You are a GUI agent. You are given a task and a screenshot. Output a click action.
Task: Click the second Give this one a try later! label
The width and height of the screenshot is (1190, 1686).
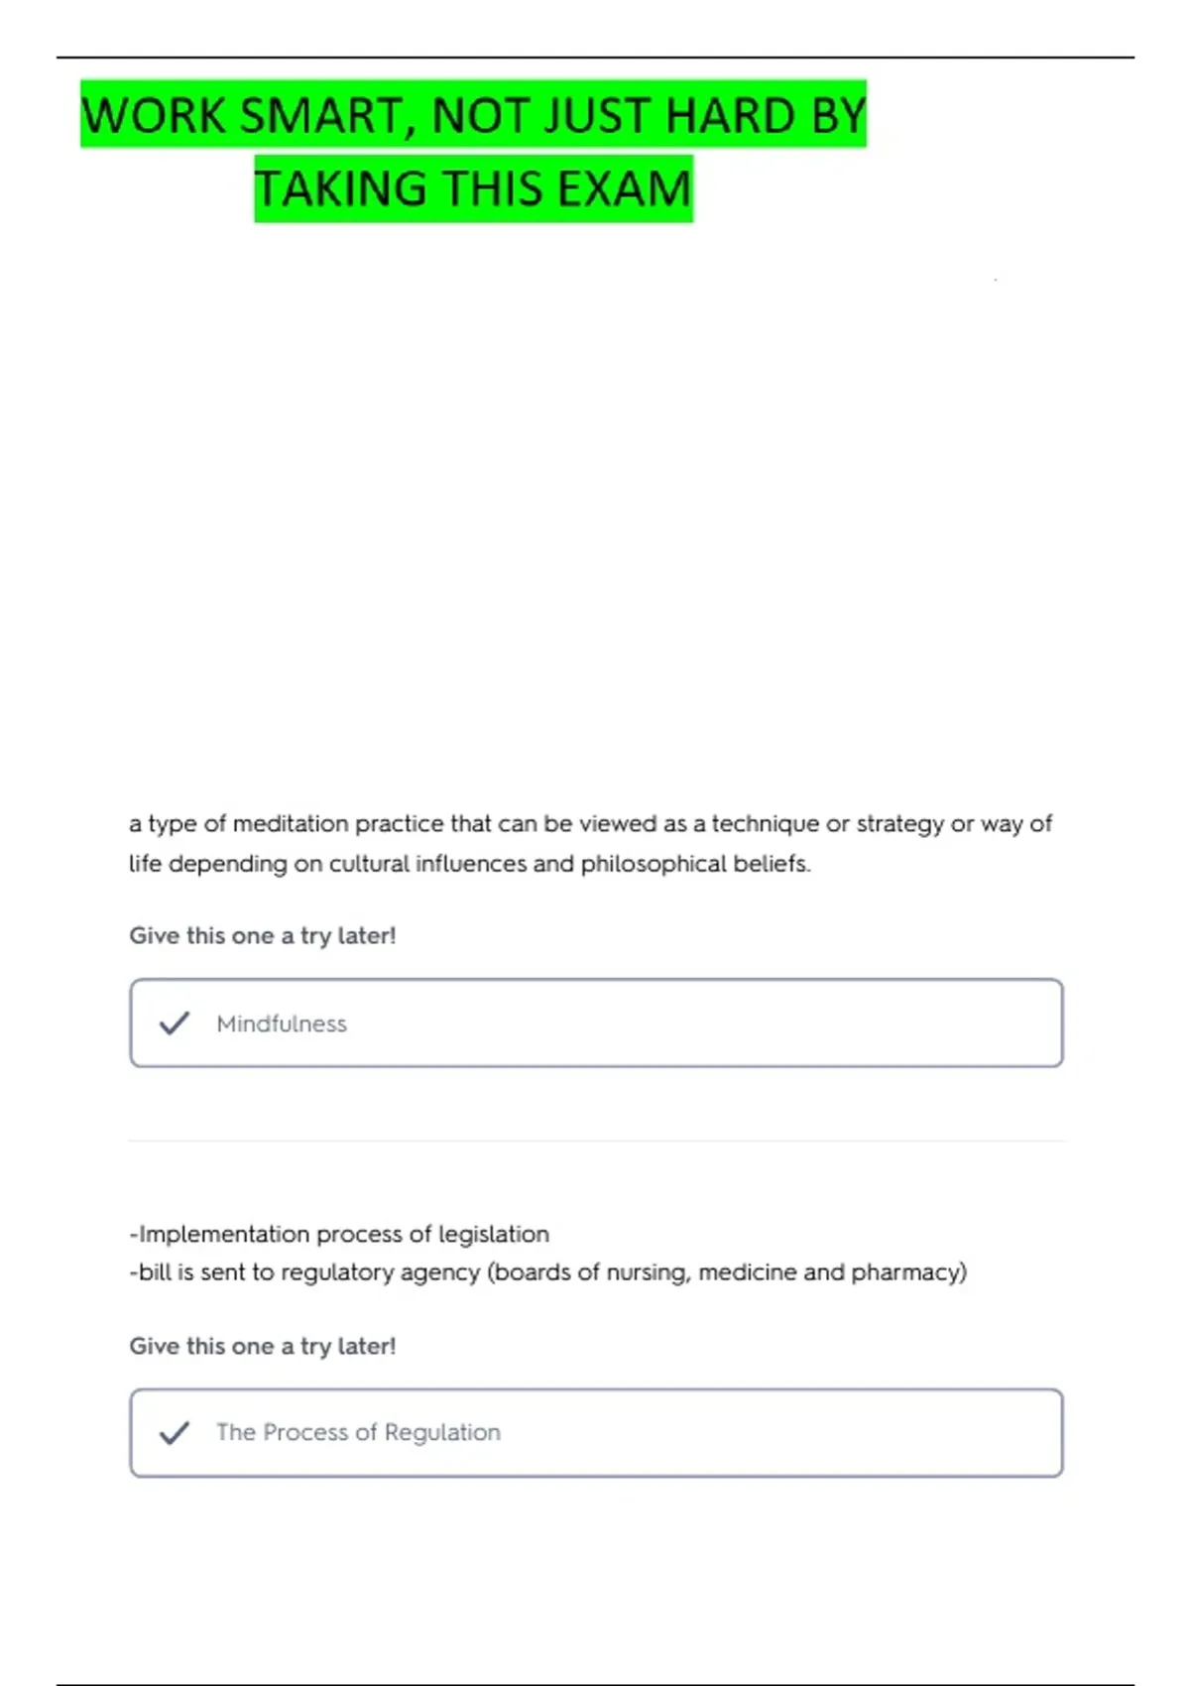263,1346
